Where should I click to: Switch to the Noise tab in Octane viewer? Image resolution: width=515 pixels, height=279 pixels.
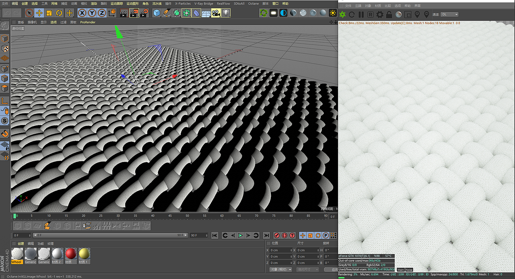[x=409, y=270]
